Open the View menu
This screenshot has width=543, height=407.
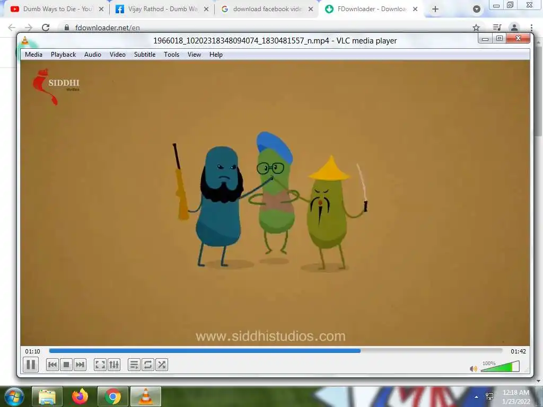click(194, 55)
